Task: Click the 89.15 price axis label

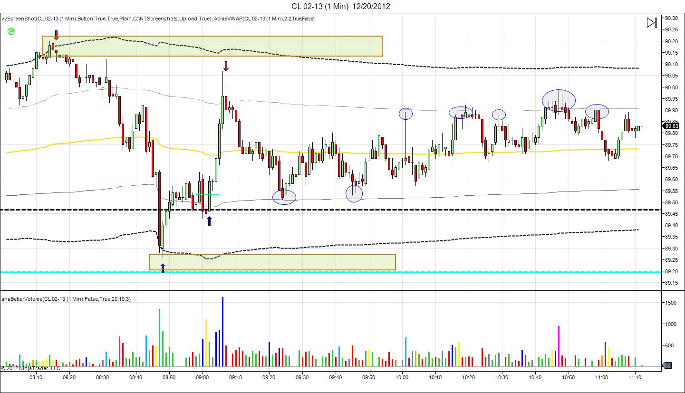Action: (x=671, y=283)
